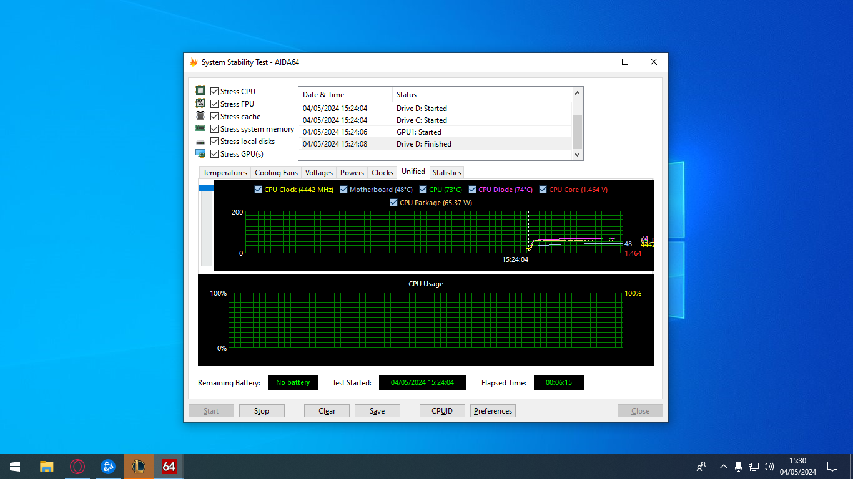The image size is (853, 479).
Task: Click the log scrollbar down arrow
Action: click(x=577, y=154)
